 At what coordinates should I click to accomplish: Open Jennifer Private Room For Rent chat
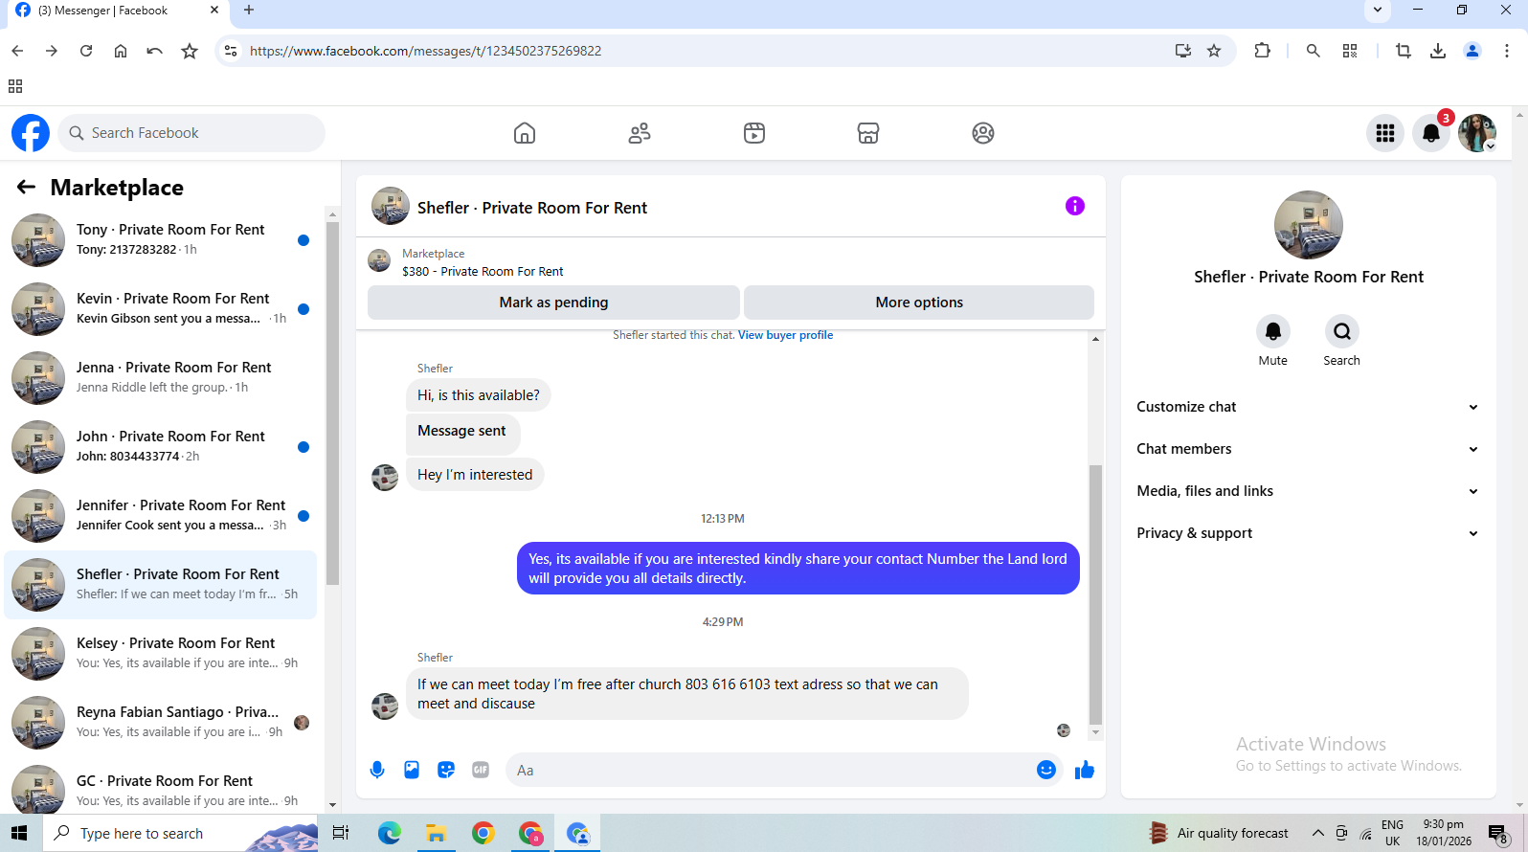point(161,515)
